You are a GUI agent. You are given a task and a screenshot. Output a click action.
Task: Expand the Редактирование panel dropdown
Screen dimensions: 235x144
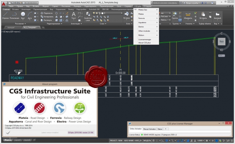tap(54, 23)
